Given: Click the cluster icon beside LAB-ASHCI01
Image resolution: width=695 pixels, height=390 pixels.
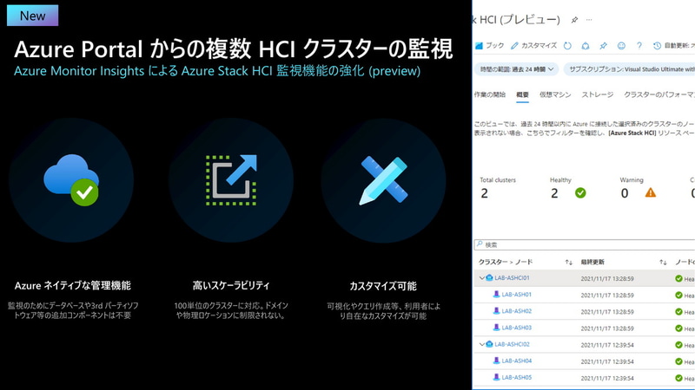Looking at the screenshot, I should 489,278.
